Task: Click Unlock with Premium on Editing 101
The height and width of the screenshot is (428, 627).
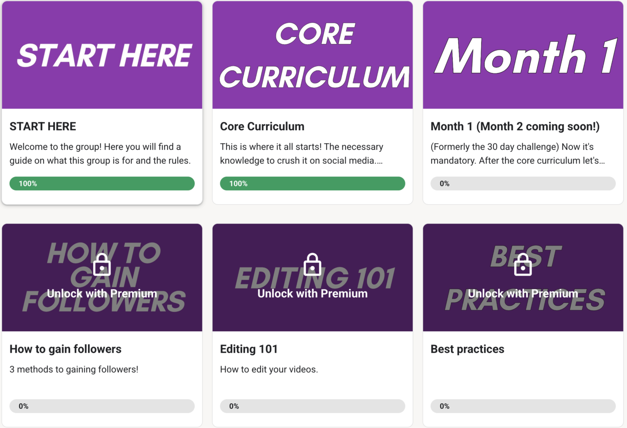Action: pos(312,294)
